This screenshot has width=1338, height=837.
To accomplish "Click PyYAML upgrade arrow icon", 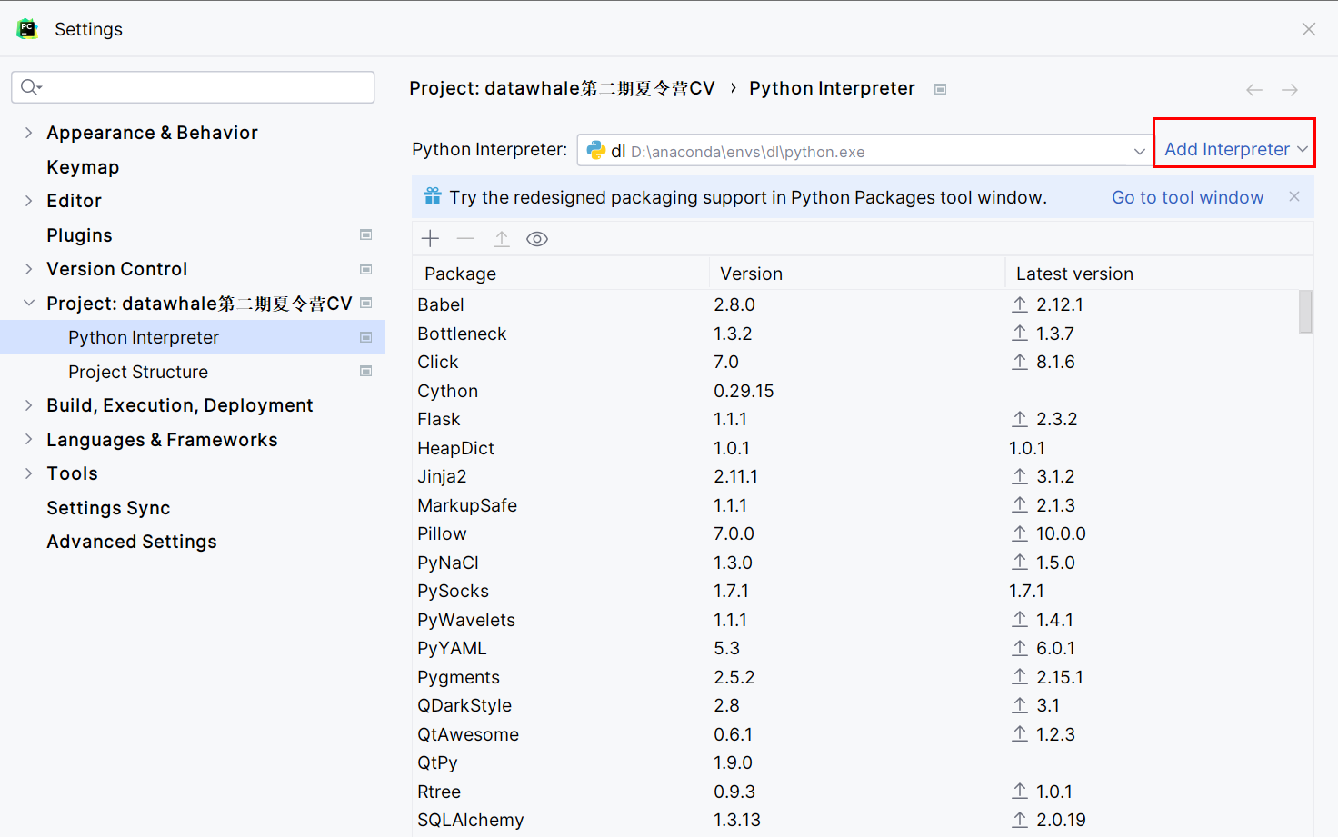I will pyautogui.click(x=1020, y=648).
